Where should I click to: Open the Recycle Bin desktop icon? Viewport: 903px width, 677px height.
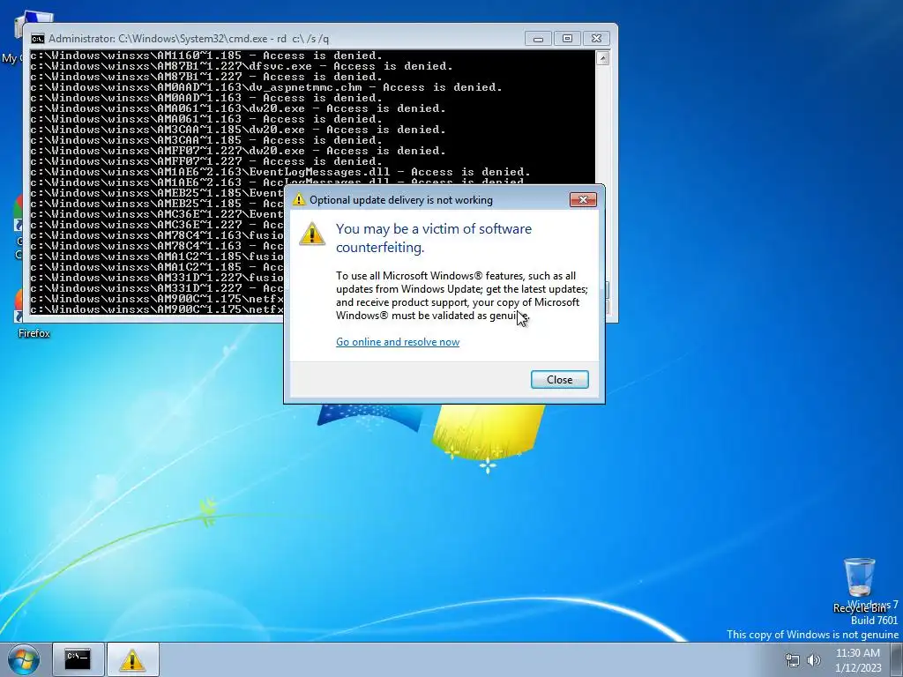click(x=859, y=584)
